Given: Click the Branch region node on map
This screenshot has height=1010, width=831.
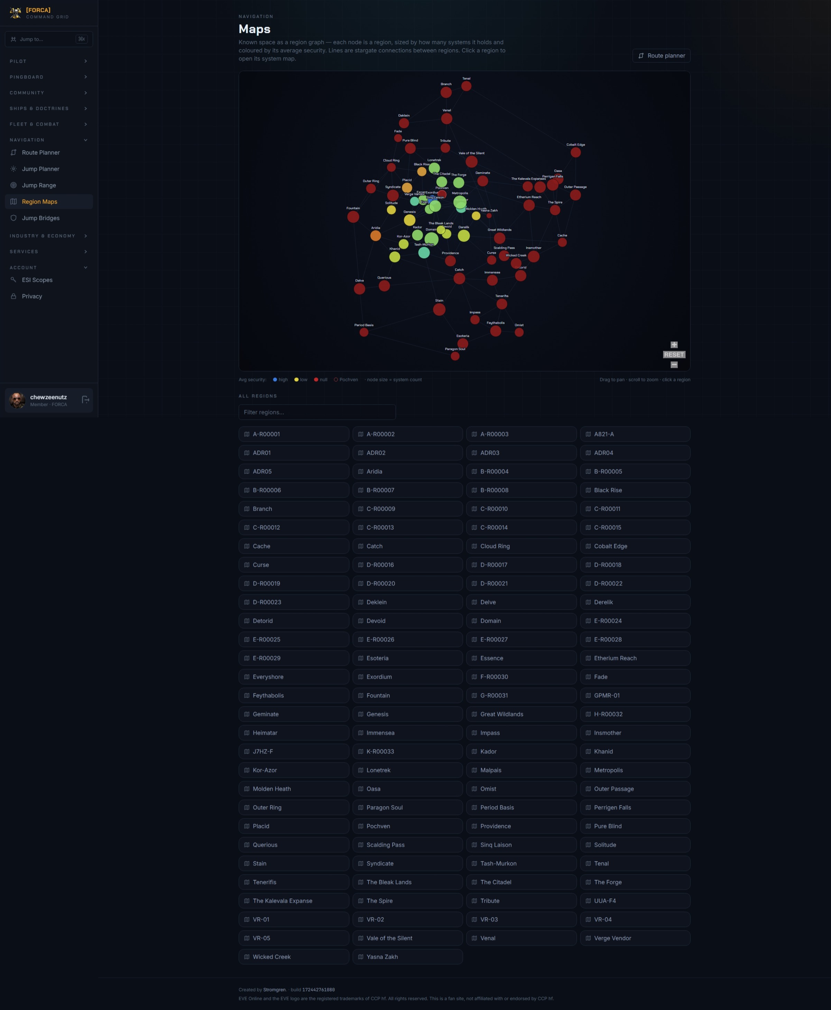Looking at the screenshot, I should point(446,92).
